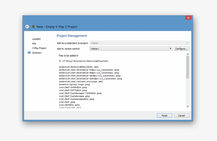
Task: Select the Location wizard step
Action: coord(37,39)
